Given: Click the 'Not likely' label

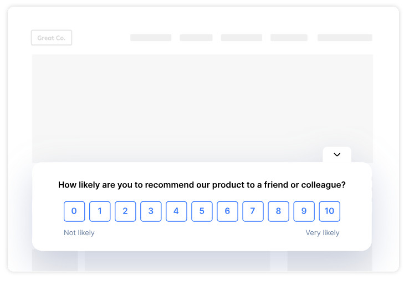Looking at the screenshot, I should [x=79, y=233].
